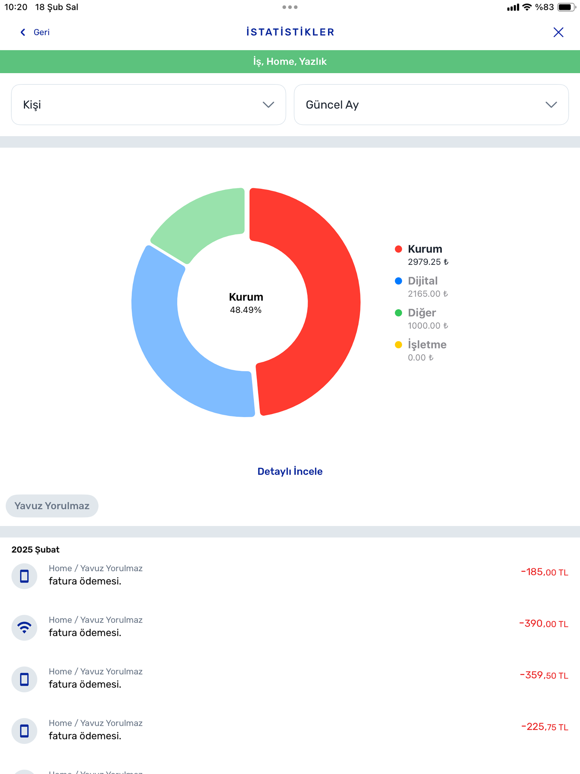Click the red Kurum legend dot
Image resolution: width=580 pixels, height=774 pixels.
point(398,249)
